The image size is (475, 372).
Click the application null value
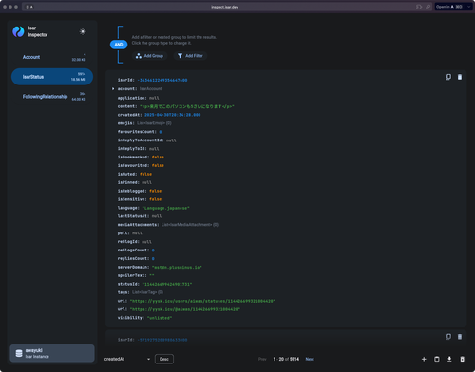pos(154,98)
